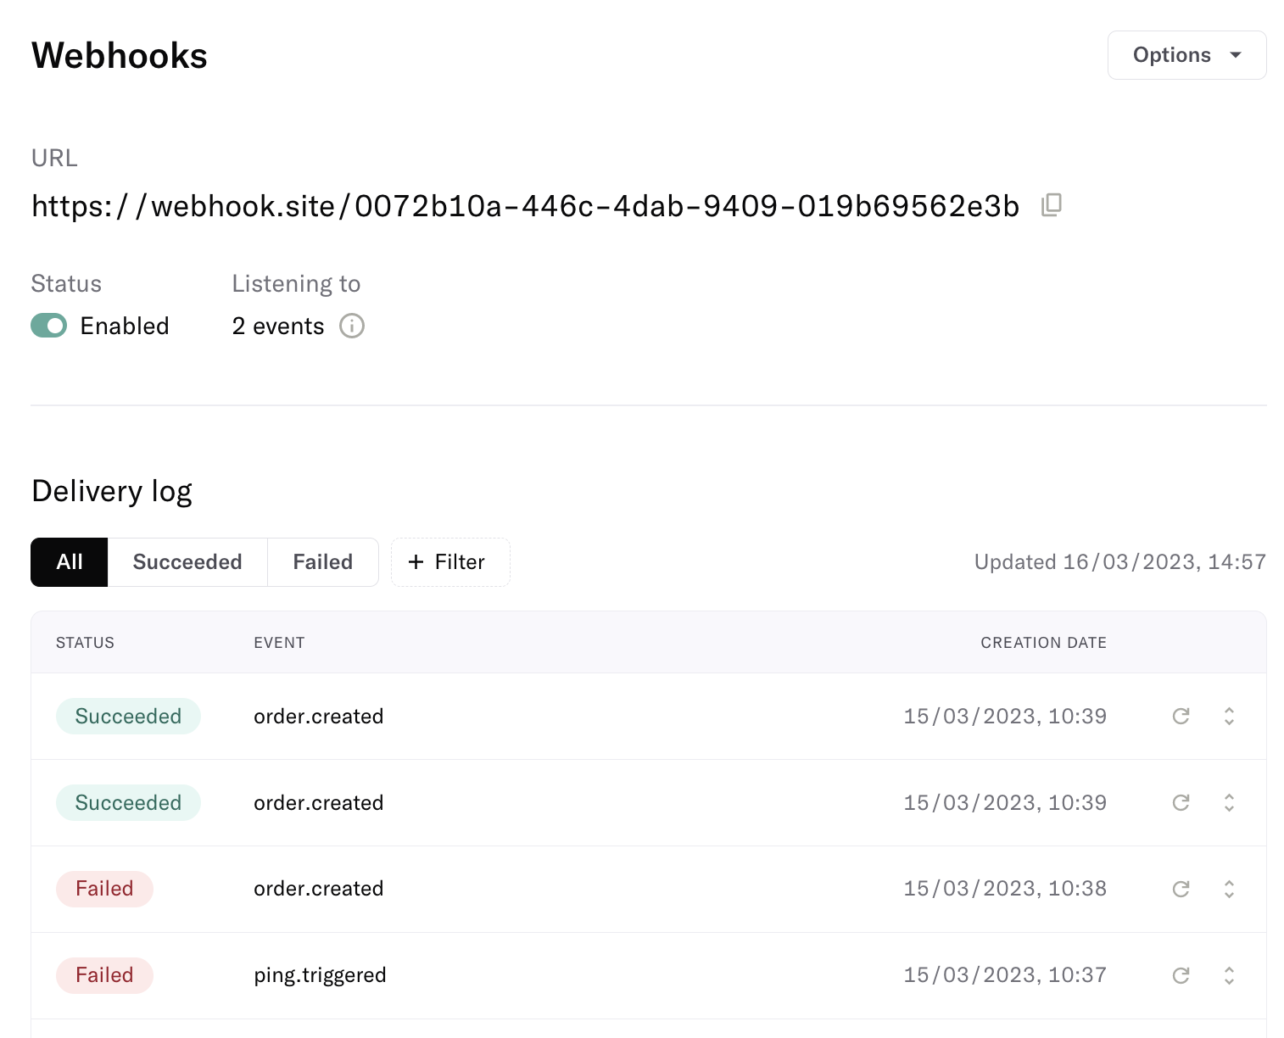Retry the second succeeded order.created delivery
Viewport: 1284px width, 1038px height.
tap(1181, 803)
